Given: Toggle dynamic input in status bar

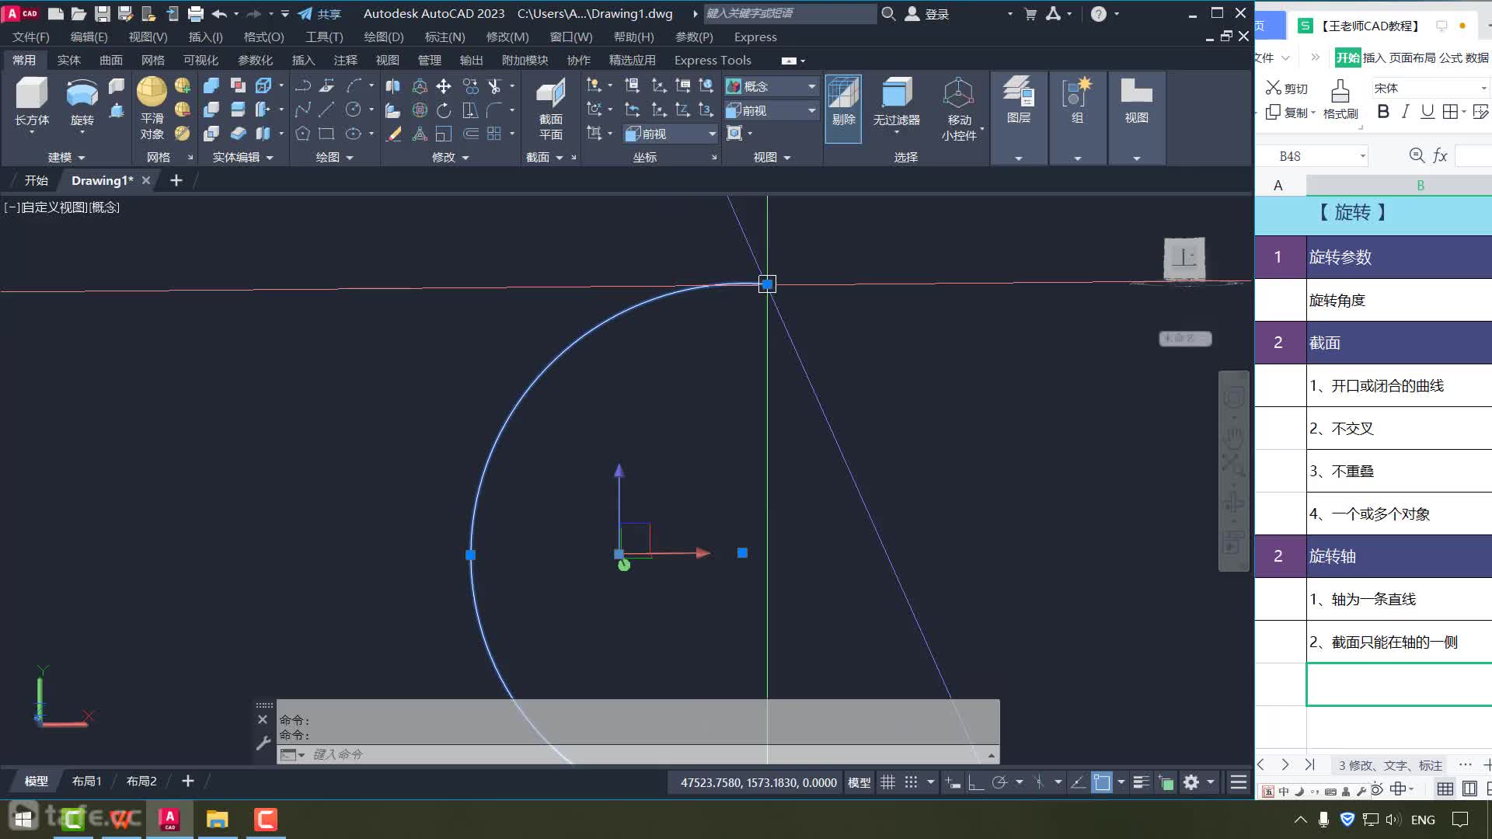Looking at the screenshot, I should pos(953,782).
